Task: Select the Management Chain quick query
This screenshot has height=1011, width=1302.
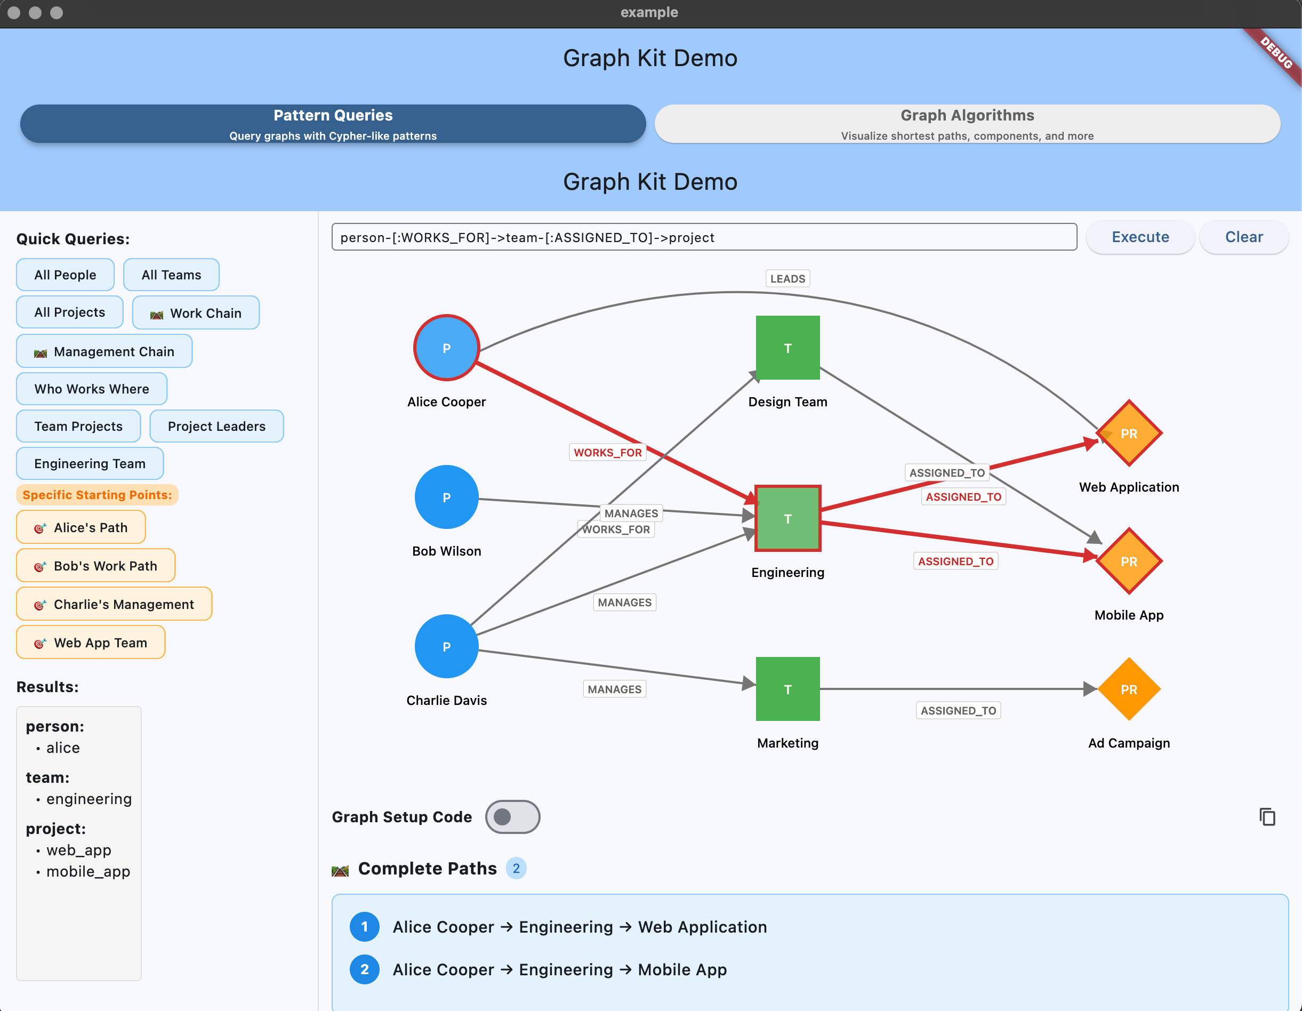Action: 105,352
